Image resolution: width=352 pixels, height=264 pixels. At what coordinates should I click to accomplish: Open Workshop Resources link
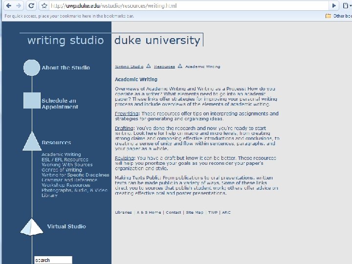[66, 185]
